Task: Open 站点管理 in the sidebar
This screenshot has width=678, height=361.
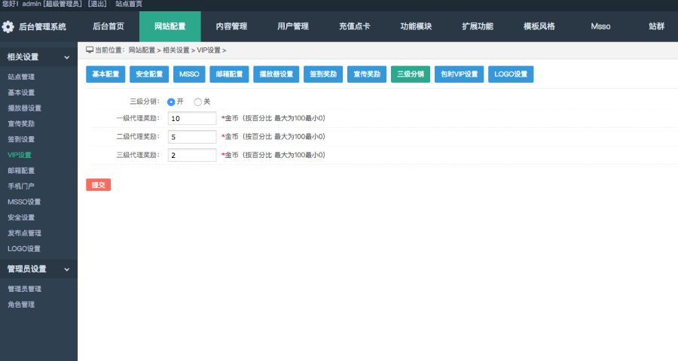Action: (21, 77)
